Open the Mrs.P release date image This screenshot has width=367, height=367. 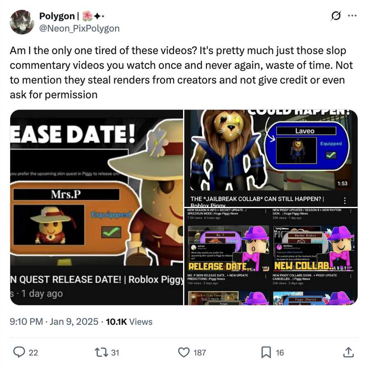point(96,207)
